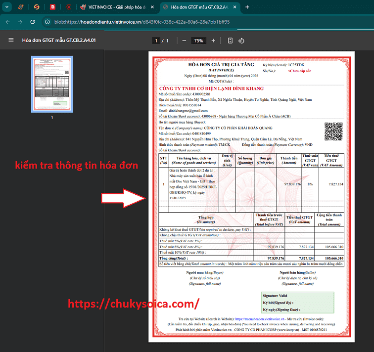
Task: Click the Signature Valid box
Action: pyautogui.click(x=298, y=303)
